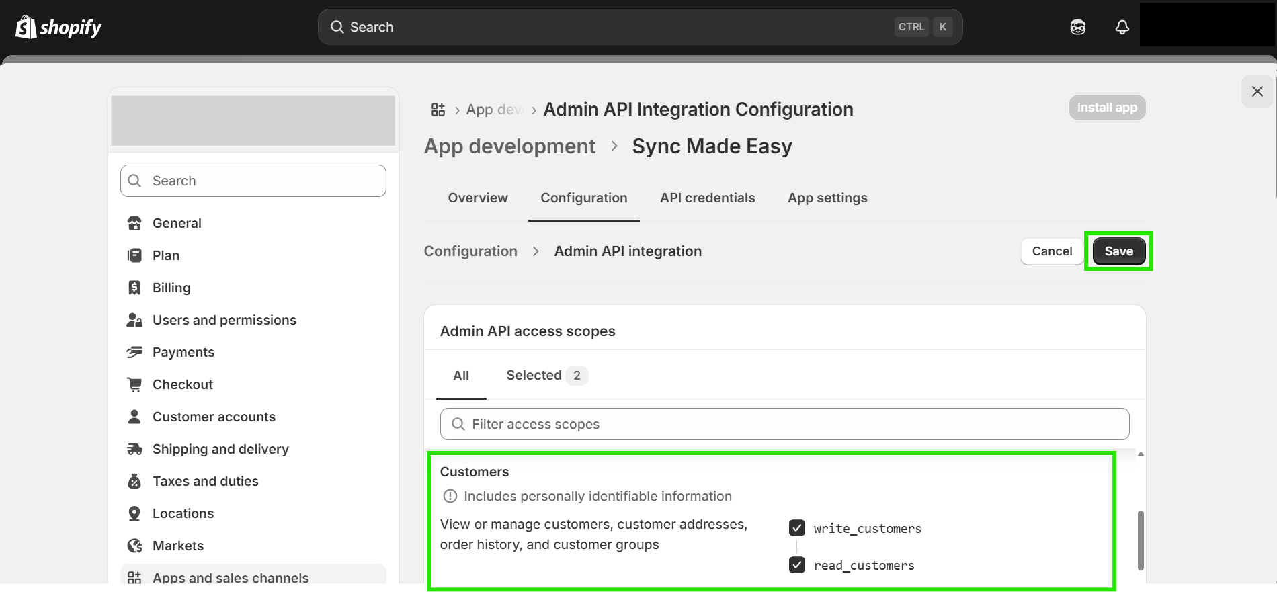Screen dimensions: 1277x592
Task: Click the Shopify logo in header
Action: pyautogui.click(x=58, y=27)
